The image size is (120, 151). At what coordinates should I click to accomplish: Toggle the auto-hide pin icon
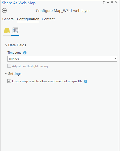coord(112,2)
